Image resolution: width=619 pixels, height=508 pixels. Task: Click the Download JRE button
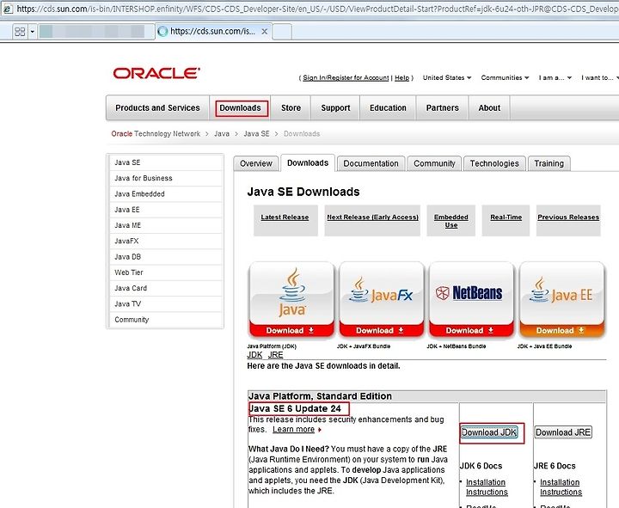click(x=563, y=432)
